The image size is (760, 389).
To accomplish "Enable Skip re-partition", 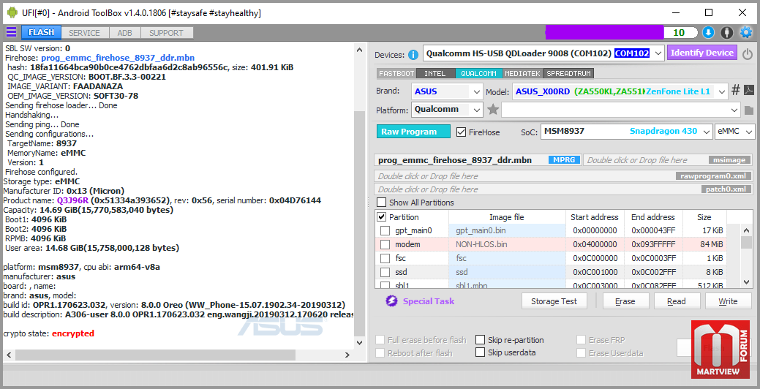I will pos(480,339).
